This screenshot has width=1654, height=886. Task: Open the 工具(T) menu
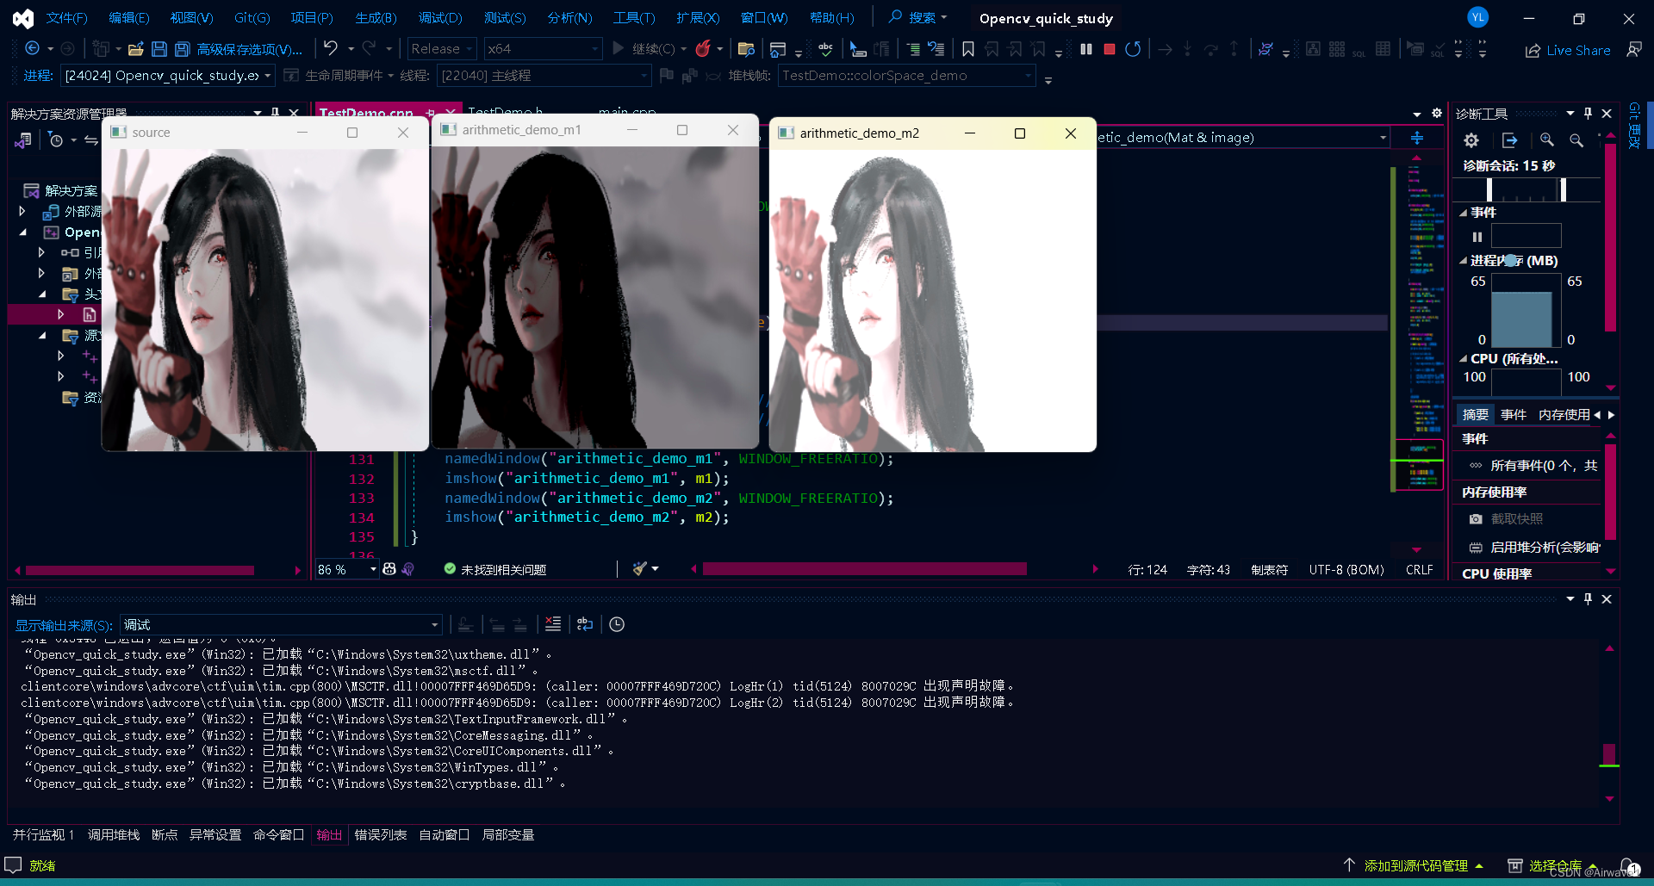click(x=634, y=17)
